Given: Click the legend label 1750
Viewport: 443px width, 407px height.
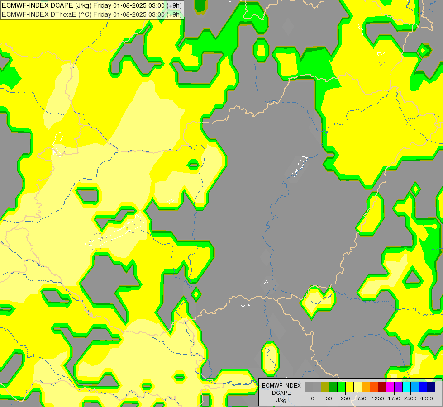Looking at the screenshot, I should pyautogui.click(x=394, y=398).
